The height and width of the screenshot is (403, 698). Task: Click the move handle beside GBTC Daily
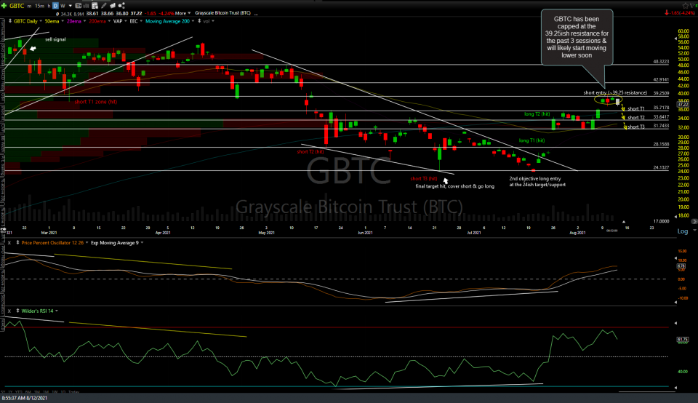[10, 21]
